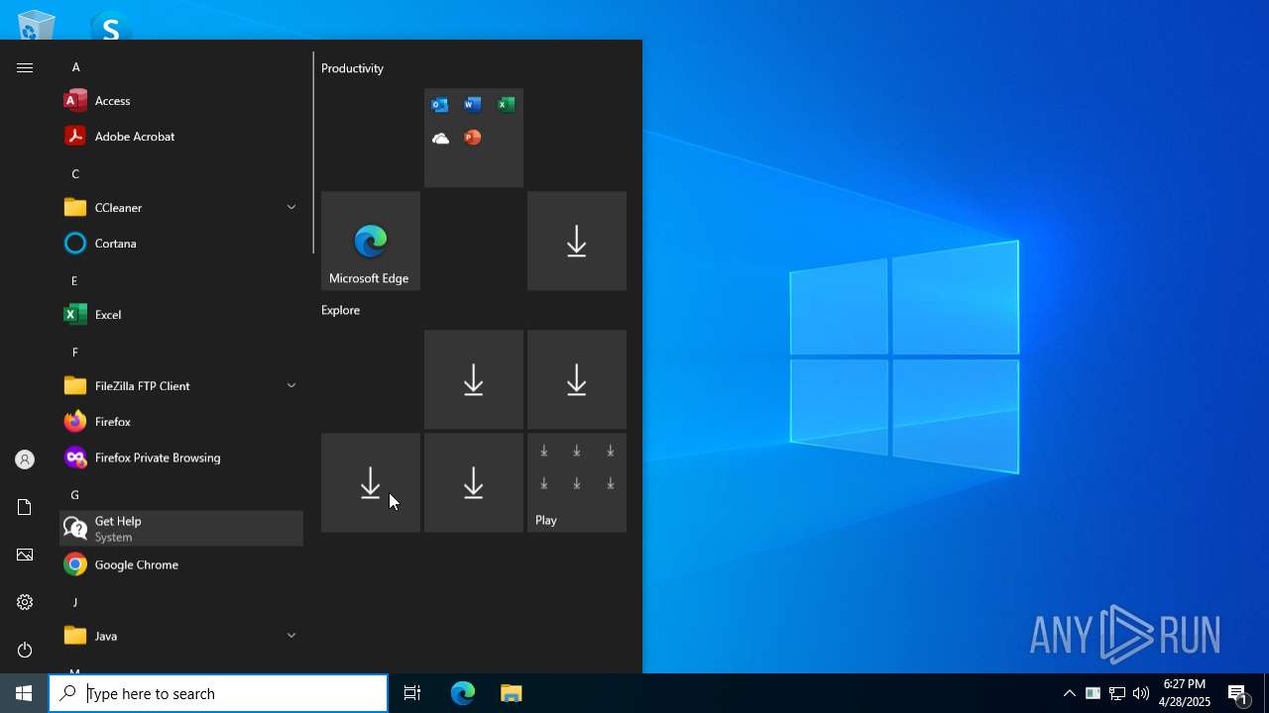
Task: Open Task View on taskbar
Action: [412, 693]
